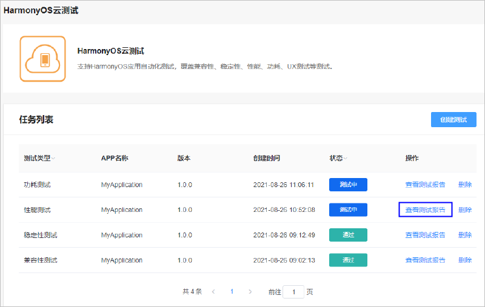Delete the 兼容性测试 task

(x=465, y=260)
